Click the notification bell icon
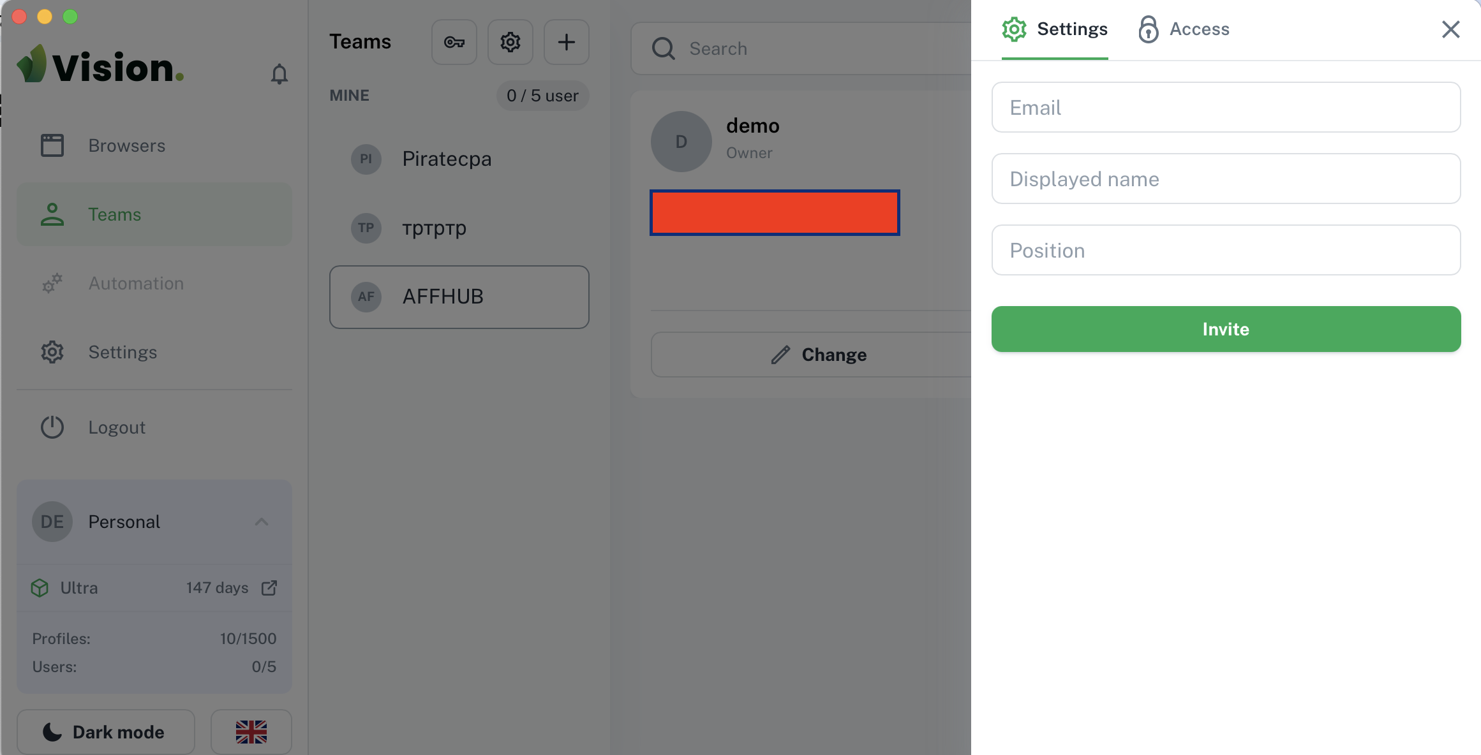This screenshot has height=755, width=1481. pos(279,74)
